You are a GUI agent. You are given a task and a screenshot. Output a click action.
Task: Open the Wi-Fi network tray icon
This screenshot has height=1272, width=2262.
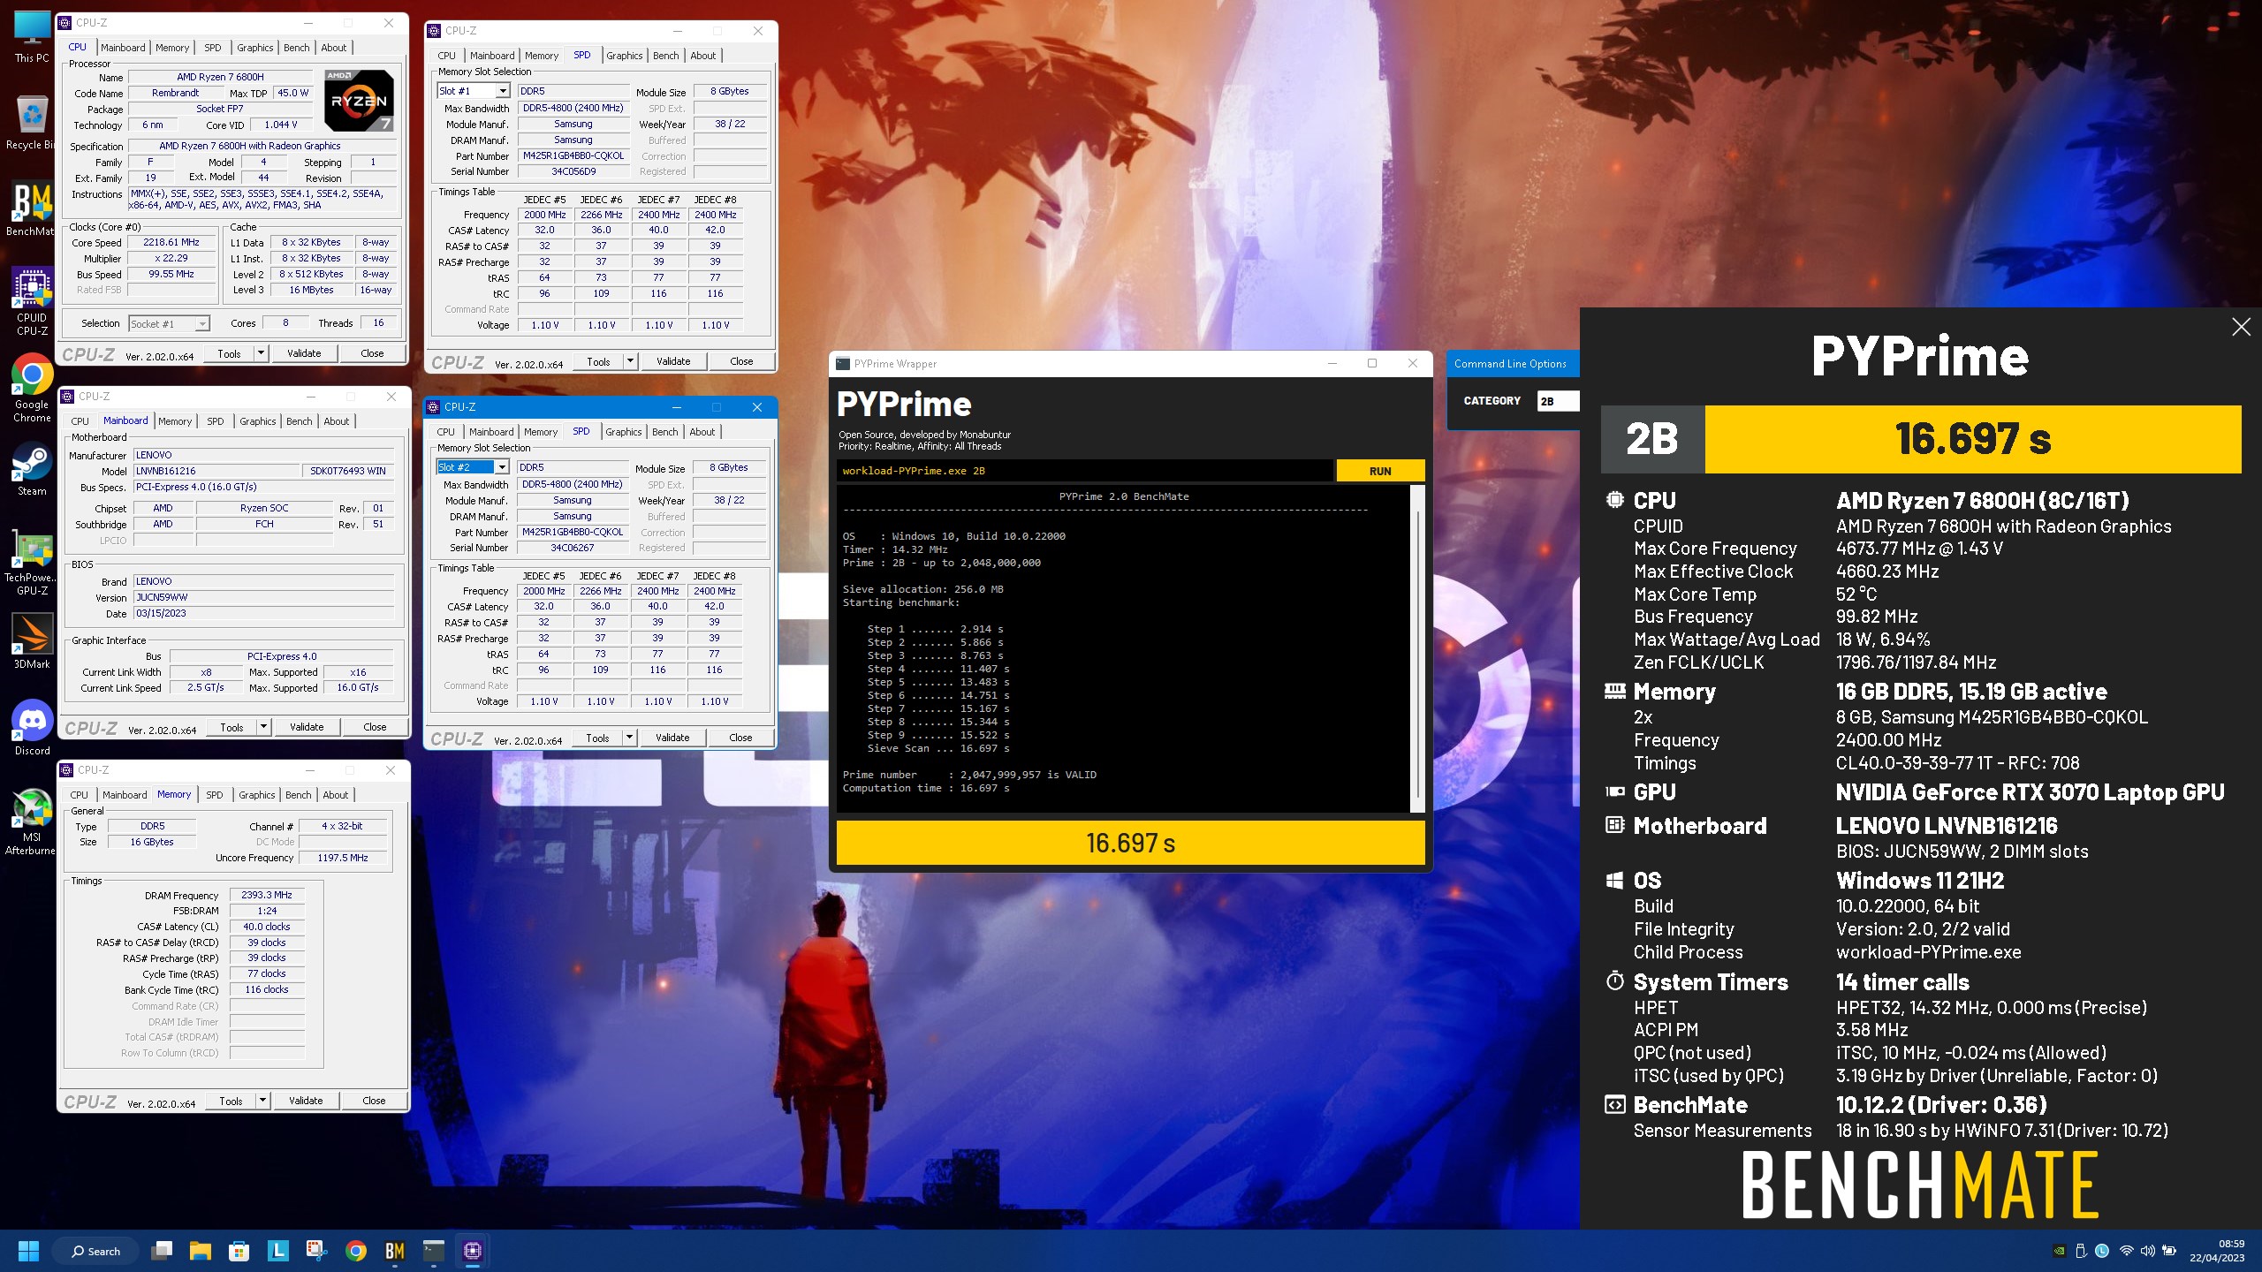[2127, 1251]
